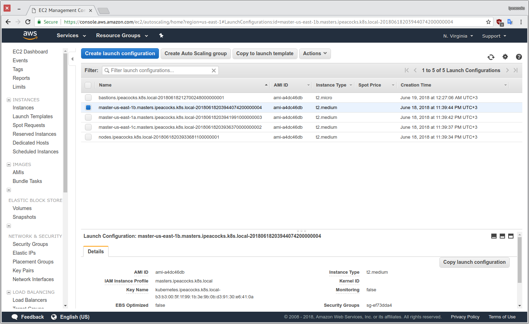
Task: Go to first page of launch configurations
Action: pyautogui.click(x=407, y=70)
